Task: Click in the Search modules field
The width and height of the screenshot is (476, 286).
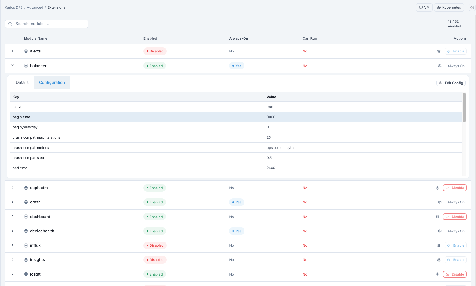Action: (47, 24)
